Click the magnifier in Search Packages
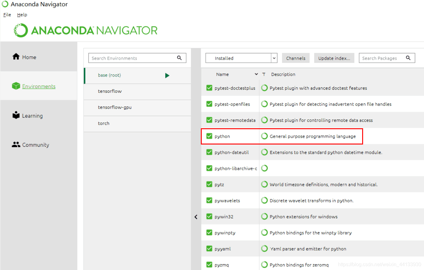The image size is (424, 270). (x=408, y=58)
